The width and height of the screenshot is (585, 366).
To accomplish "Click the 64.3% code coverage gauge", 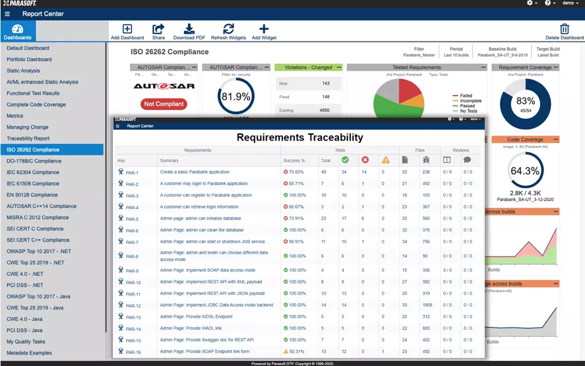I will tap(525, 171).
